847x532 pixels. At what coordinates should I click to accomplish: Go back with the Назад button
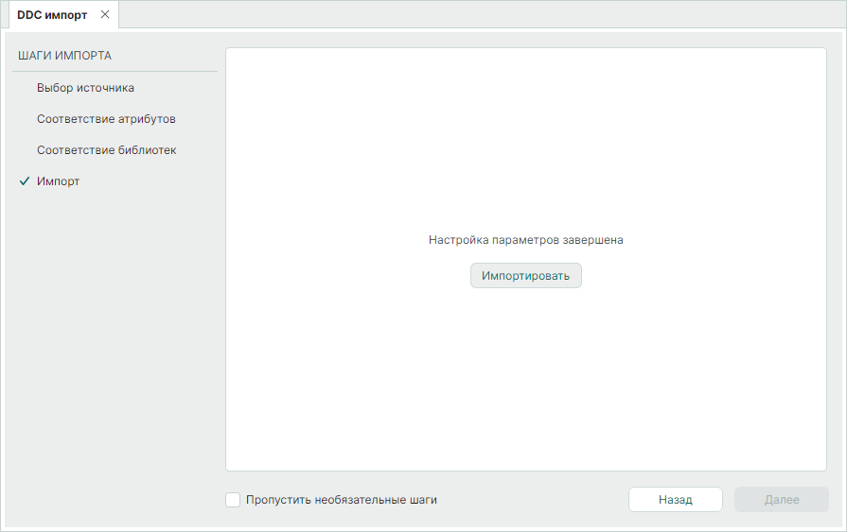[x=675, y=500]
